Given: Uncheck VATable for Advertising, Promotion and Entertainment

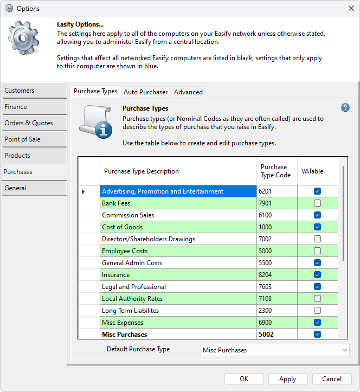Looking at the screenshot, I should 317,191.
